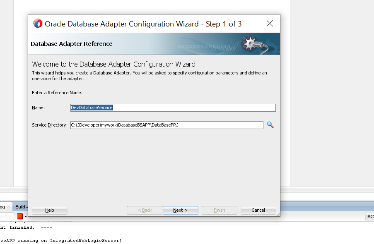Screen dimensions: 374x244
Task: Cancel the adapter configuration wizard
Action: 258,210
